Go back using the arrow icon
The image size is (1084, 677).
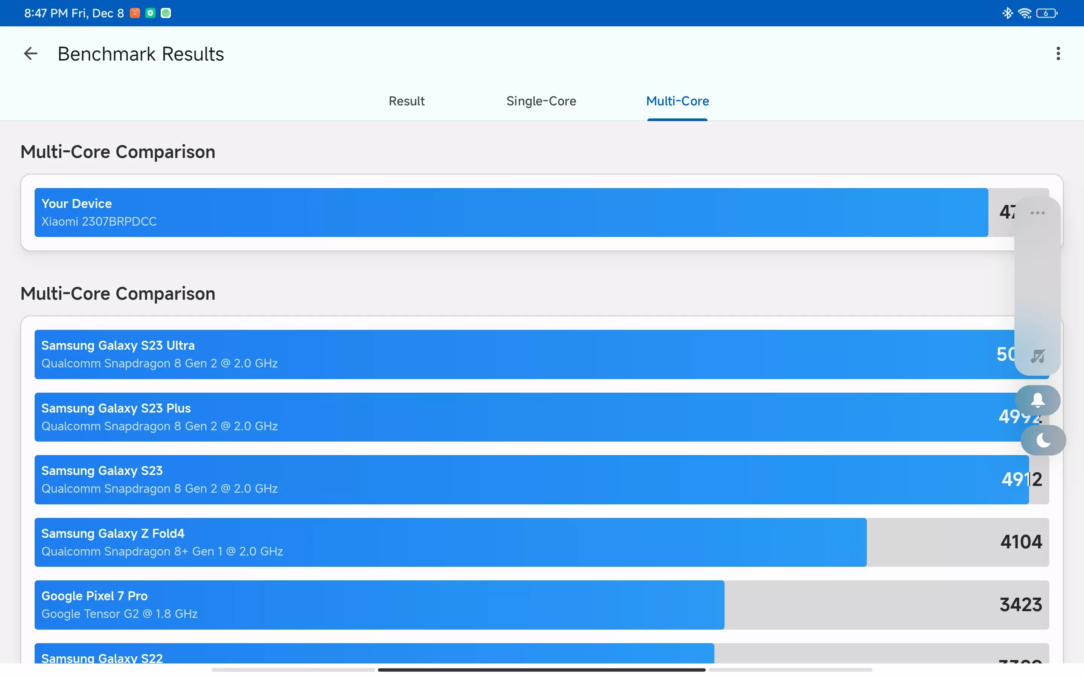click(x=30, y=54)
